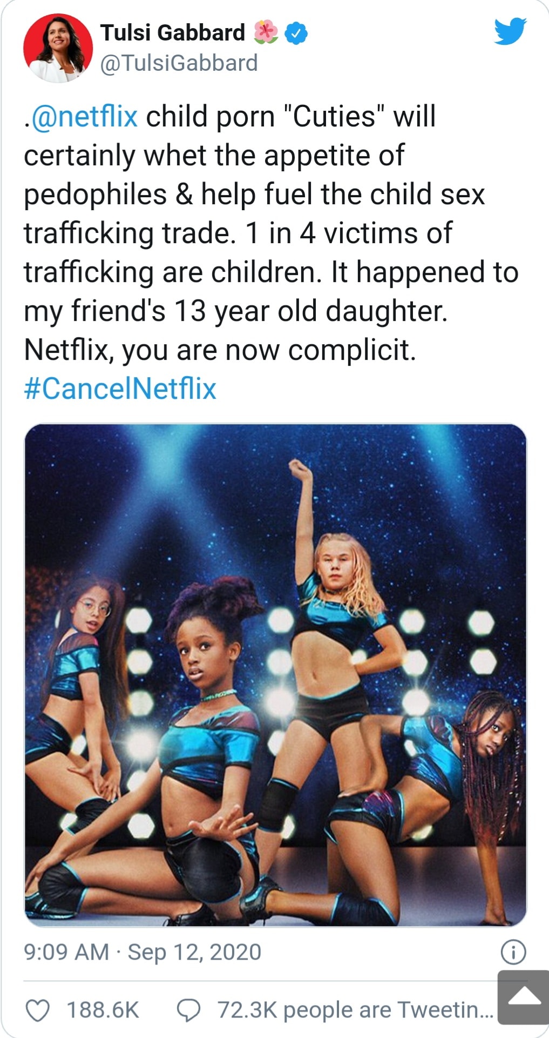Open Tulsi Gabbard's profile picture

58,49
